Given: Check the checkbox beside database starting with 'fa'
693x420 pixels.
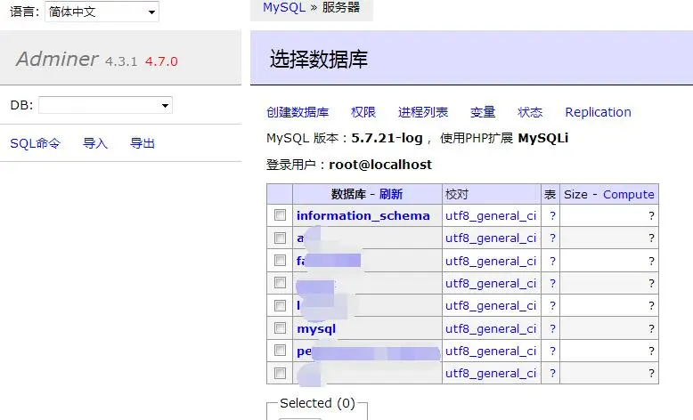Looking at the screenshot, I should (x=280, y=260).
